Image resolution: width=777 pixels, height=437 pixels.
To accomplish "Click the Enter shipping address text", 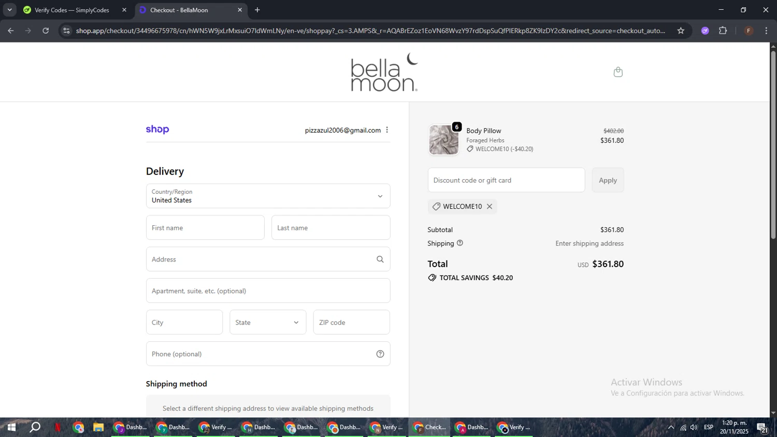I will point(589,243).
